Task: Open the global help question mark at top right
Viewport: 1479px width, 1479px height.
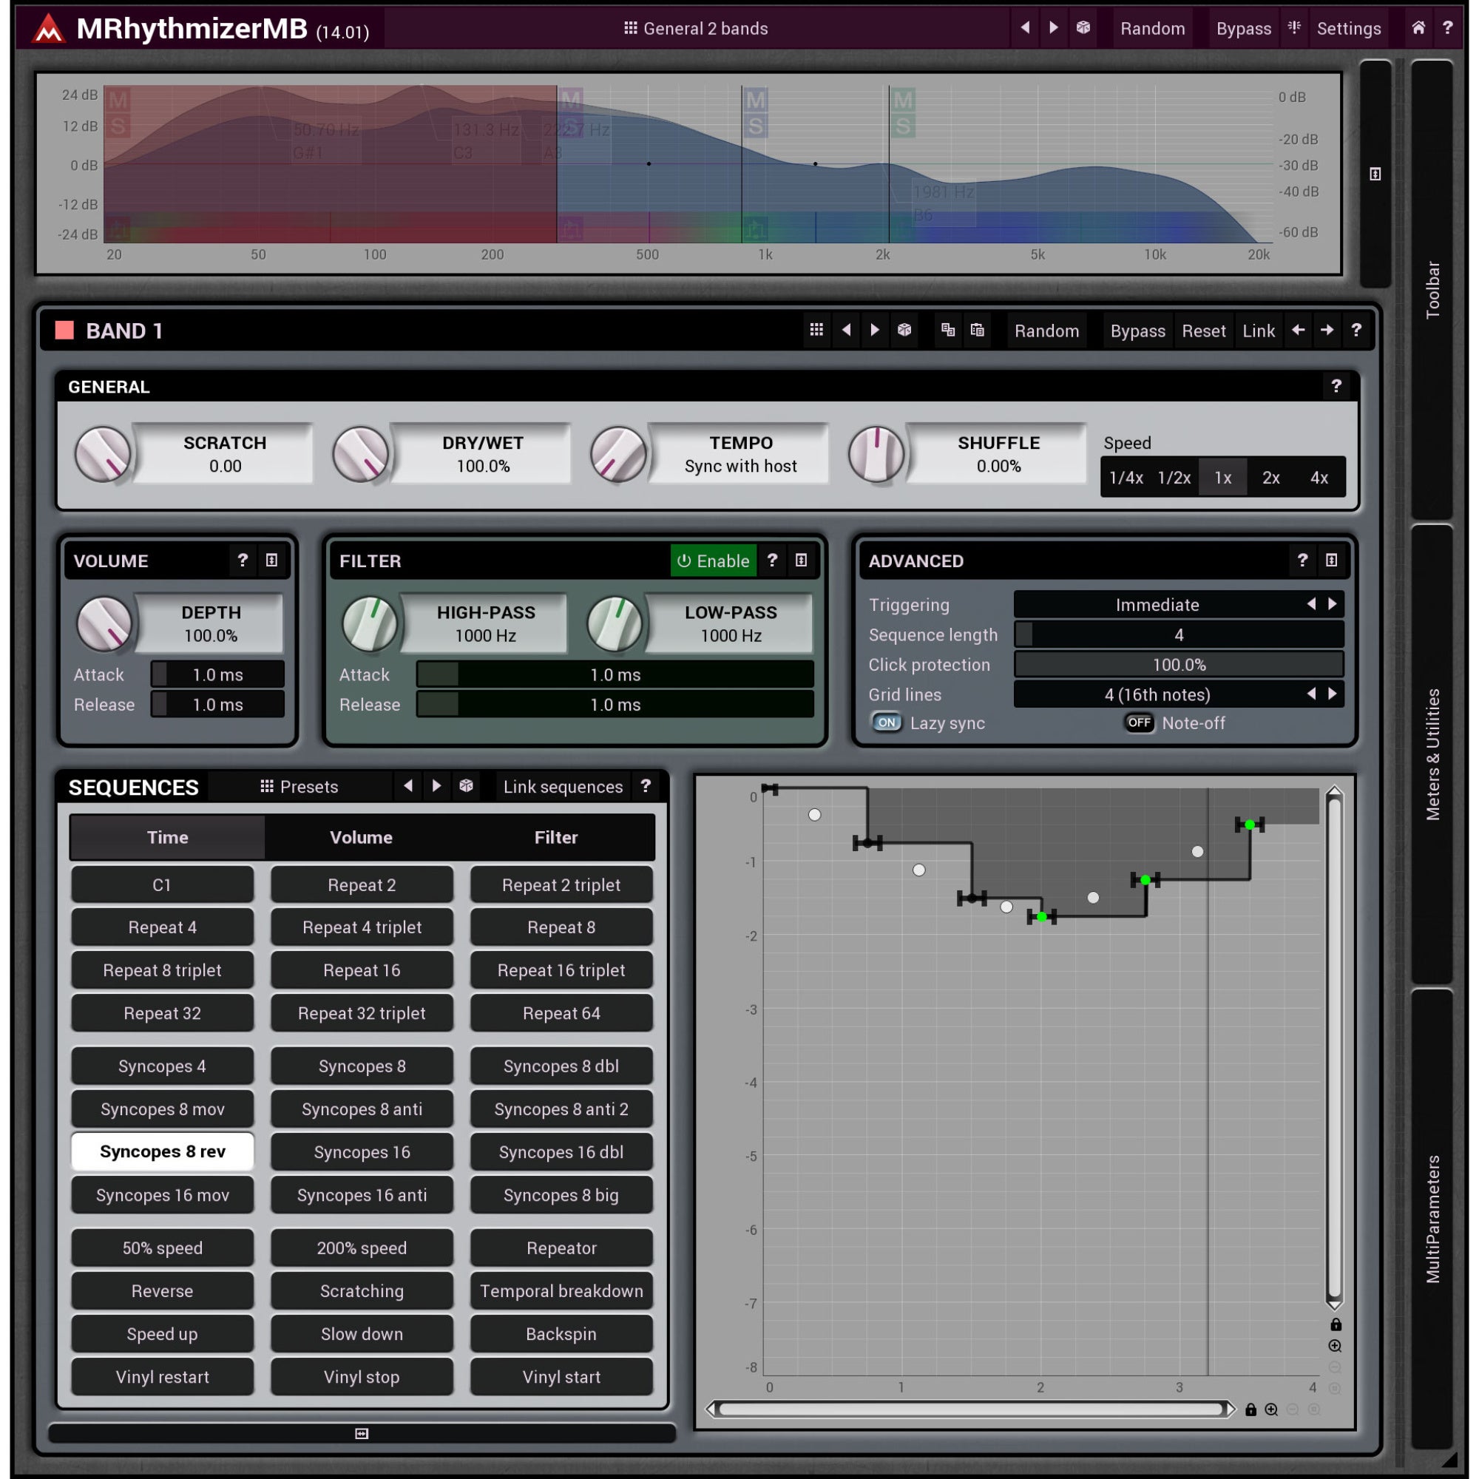Action: (1447, 28)
